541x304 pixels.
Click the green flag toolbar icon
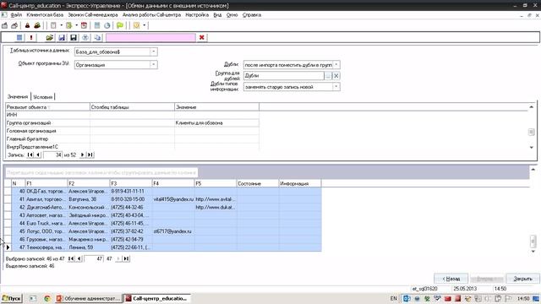pos(120,25)
